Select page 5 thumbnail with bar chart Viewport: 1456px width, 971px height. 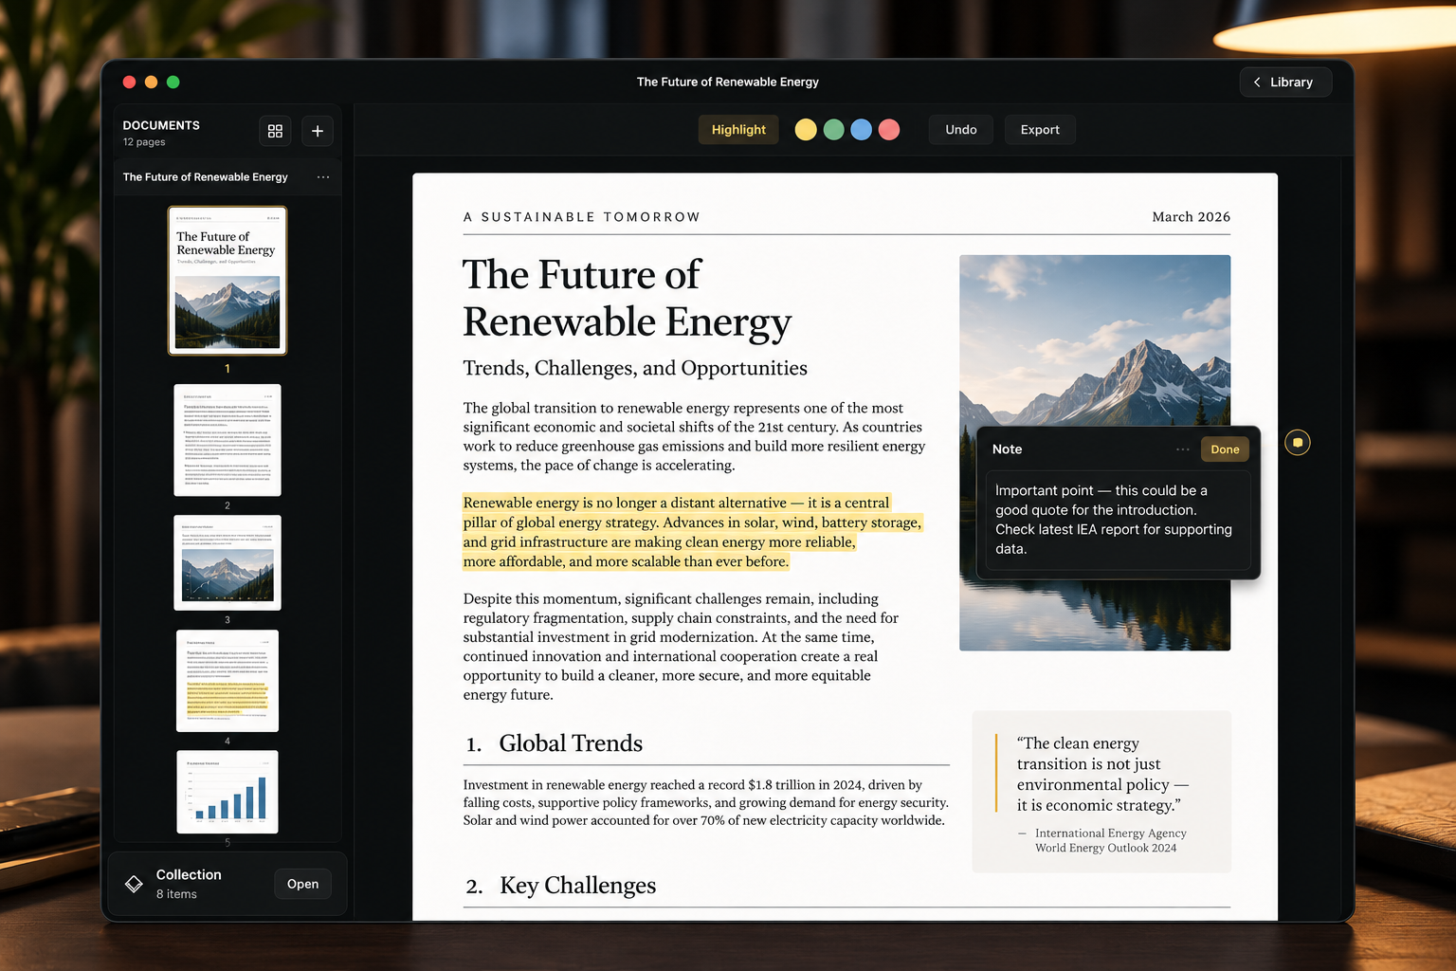[227, 792]
